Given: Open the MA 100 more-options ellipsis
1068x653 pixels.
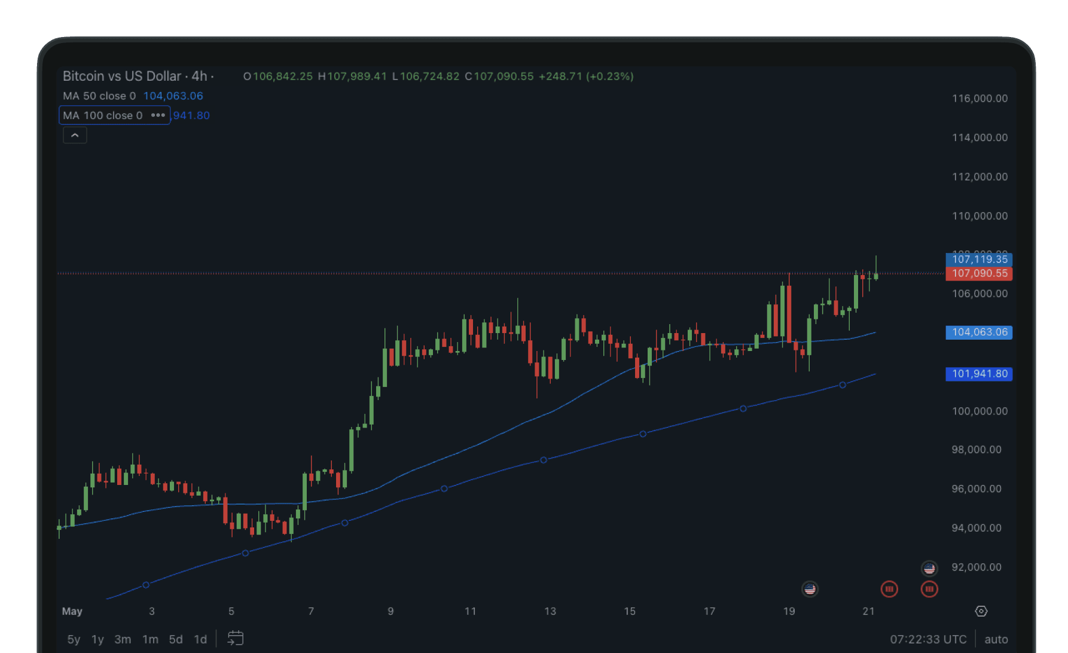Looking at the screenshot, I should click(x=158, y=115).
